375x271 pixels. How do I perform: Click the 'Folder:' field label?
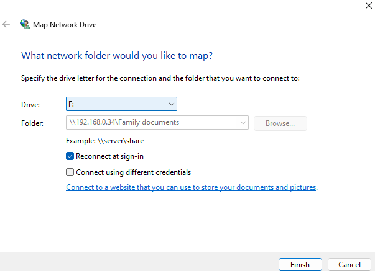click(32, 123)
